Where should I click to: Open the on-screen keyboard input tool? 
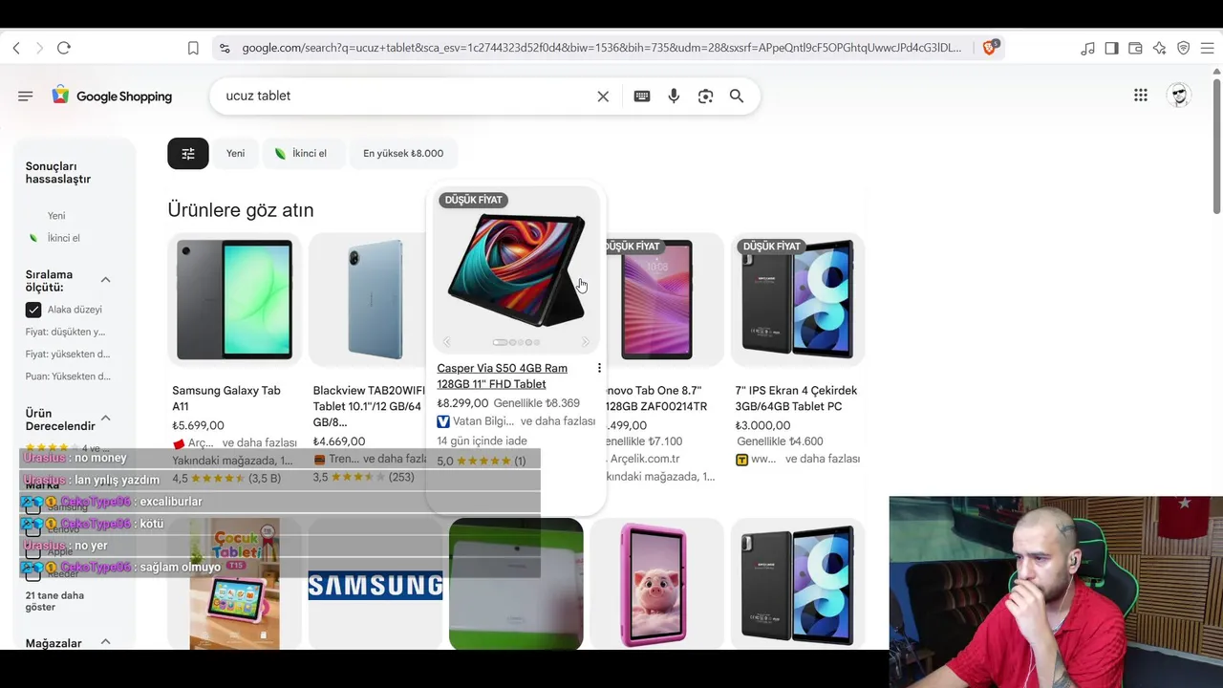point(642,96)
